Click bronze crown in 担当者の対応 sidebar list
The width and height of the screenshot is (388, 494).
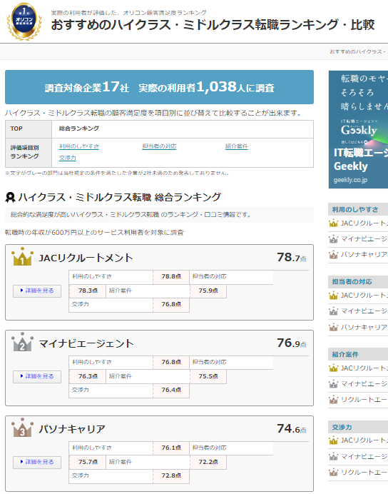pyautogui.click(x=333, y=328)
